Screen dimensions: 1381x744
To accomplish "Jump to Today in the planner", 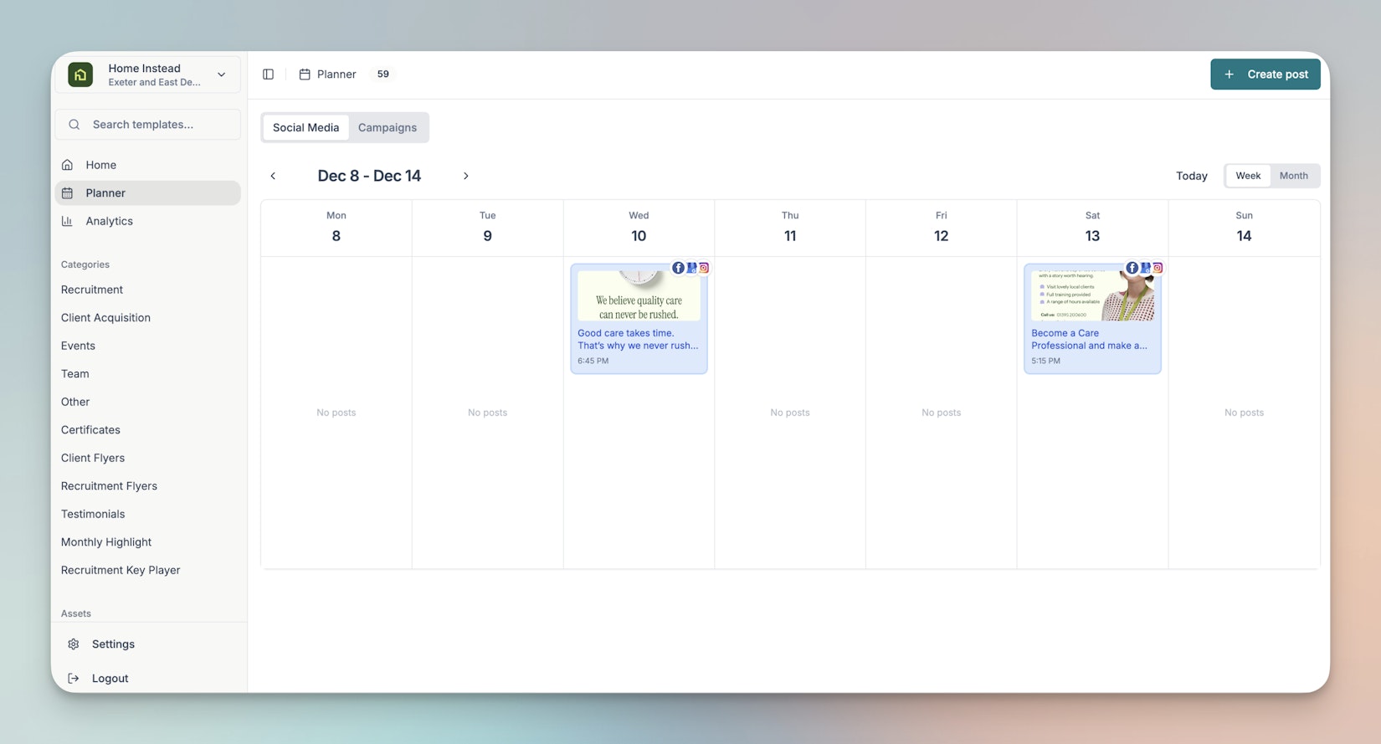I will (1191, 176).
